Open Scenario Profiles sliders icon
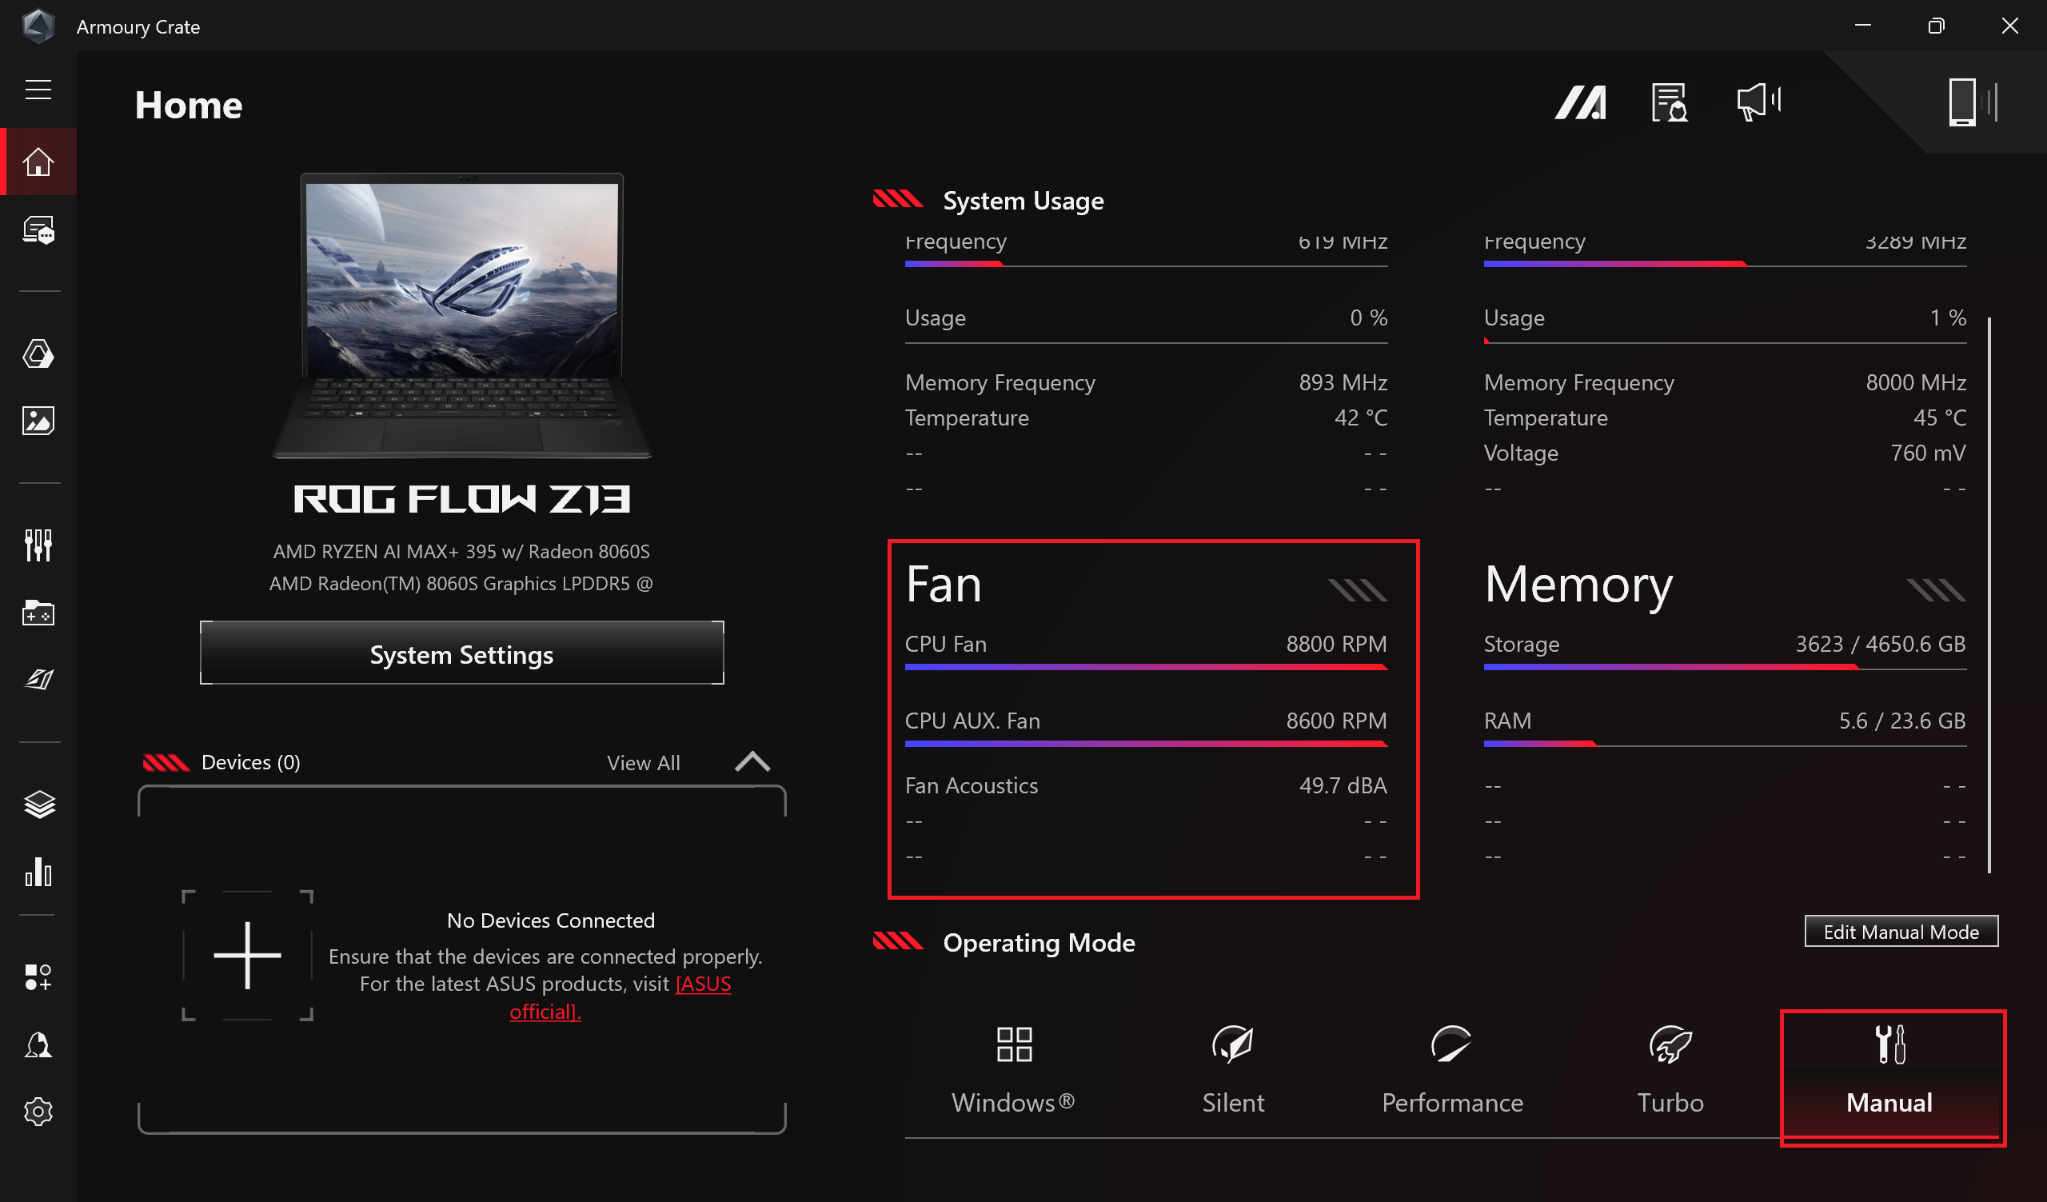 [x=38, y=545]
